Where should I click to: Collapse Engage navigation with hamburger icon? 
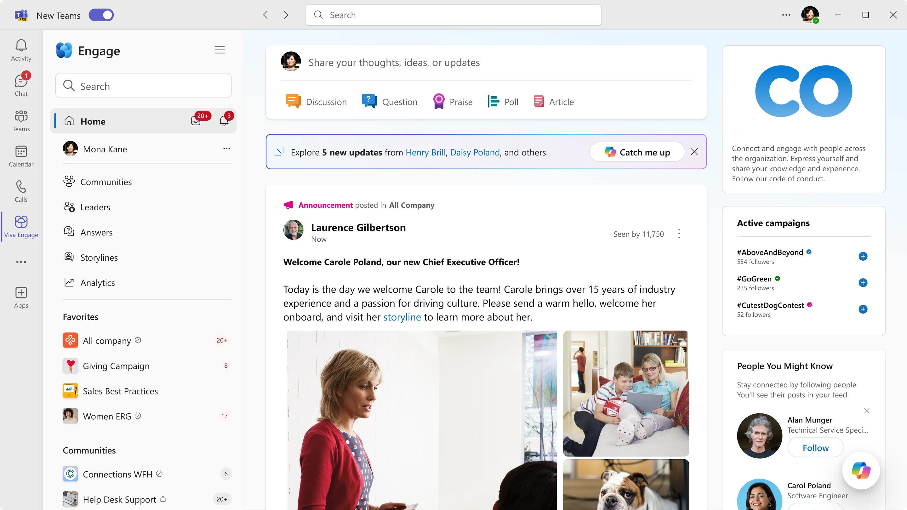(220, 50)
